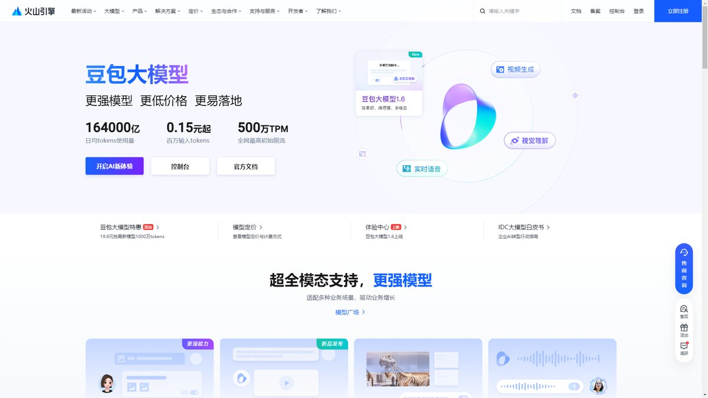Open the 豆包大模型特惠 promotion link
This screenshot has height=398, width=708.
pyautogui.click(x=130, y=227)
